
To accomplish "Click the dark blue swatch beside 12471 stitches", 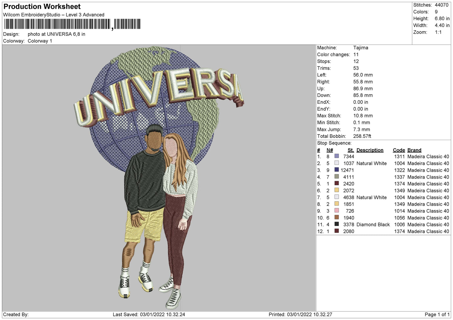I will (x=336, y=170).
